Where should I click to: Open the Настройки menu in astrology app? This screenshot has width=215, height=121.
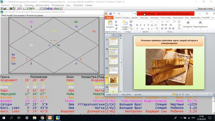(78, 5)
